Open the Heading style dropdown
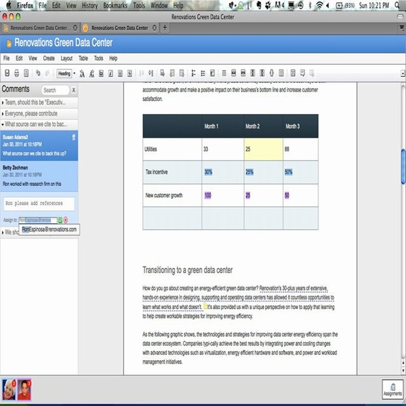406x406 pixels. (x=64, y=73)
